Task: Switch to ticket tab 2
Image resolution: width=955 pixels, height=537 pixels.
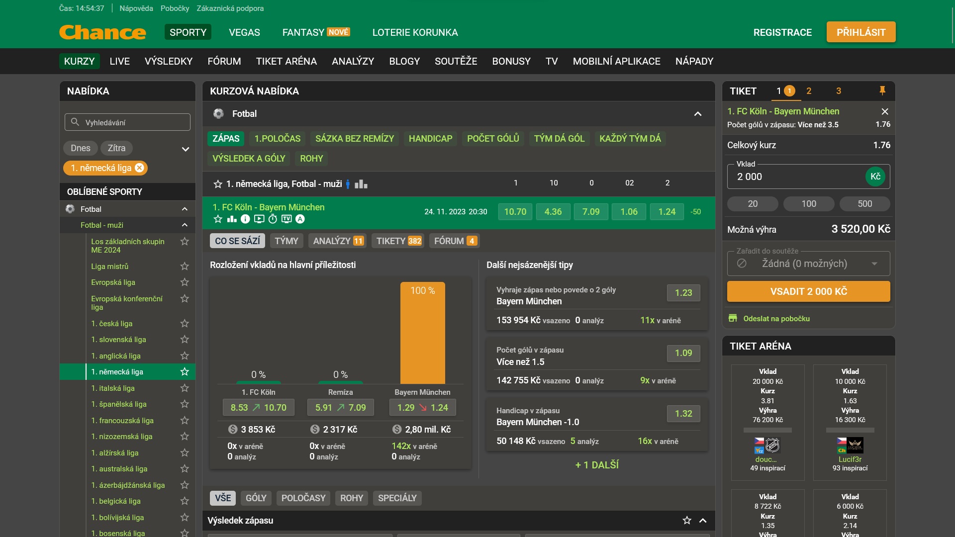Action: point(809,91)
